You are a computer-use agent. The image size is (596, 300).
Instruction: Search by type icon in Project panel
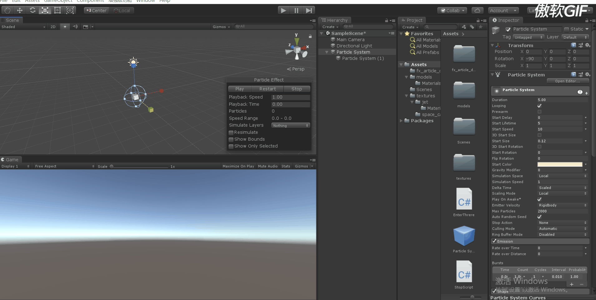464,27
